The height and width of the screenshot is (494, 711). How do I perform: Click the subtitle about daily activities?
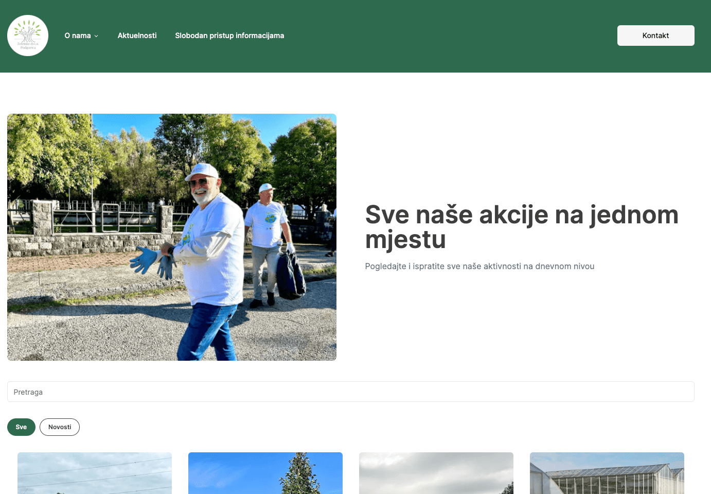tap(479, 266)
